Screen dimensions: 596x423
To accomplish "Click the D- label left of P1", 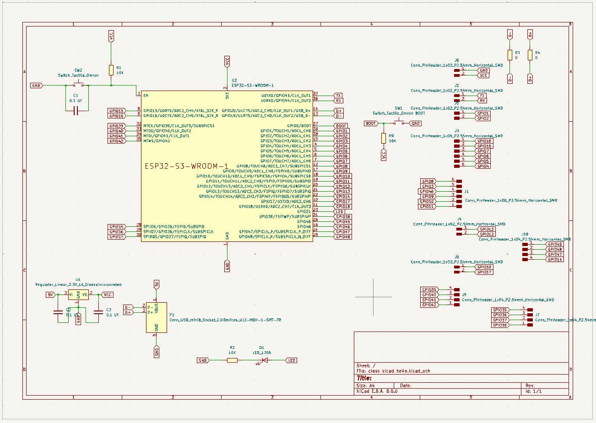I will [x=128, y=307].
